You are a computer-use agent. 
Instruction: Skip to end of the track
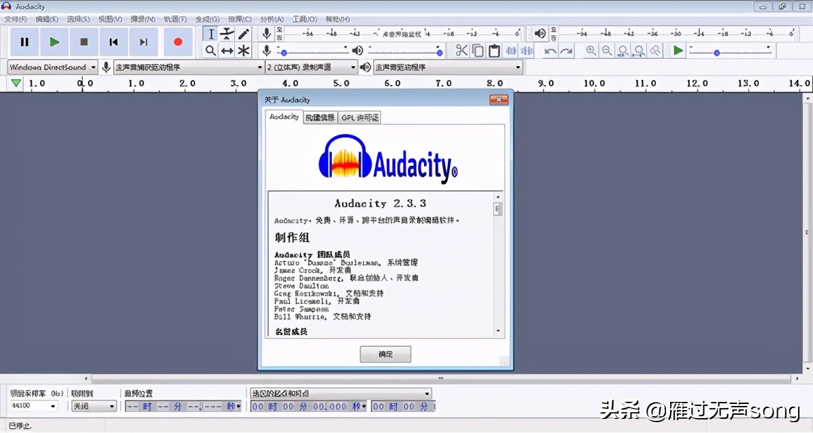coord(144,42)
